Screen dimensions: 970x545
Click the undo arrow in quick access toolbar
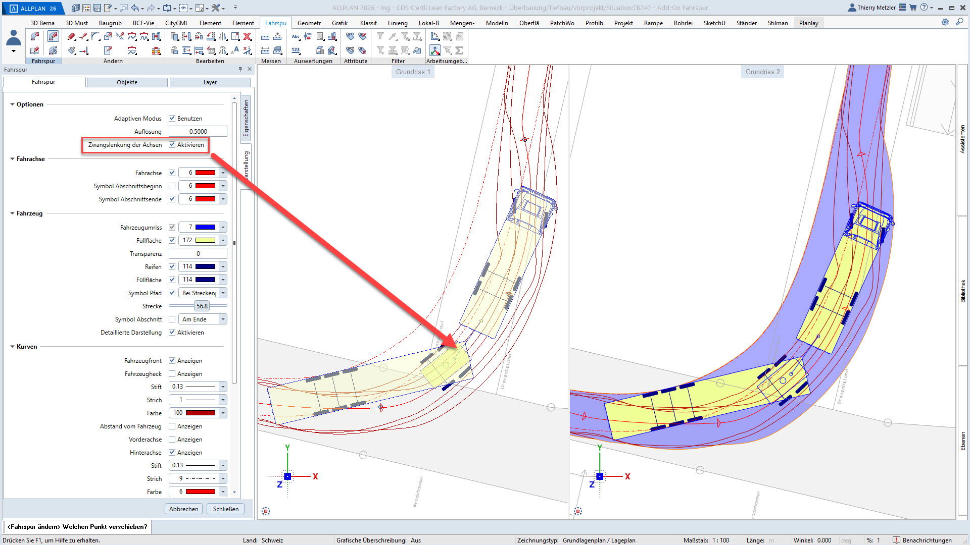click(x=135, y=8)
